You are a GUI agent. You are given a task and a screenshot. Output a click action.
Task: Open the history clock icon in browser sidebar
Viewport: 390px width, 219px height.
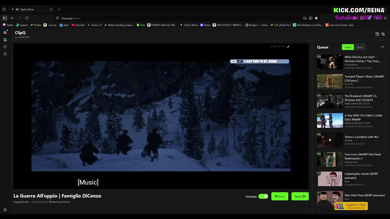(5, 47)
